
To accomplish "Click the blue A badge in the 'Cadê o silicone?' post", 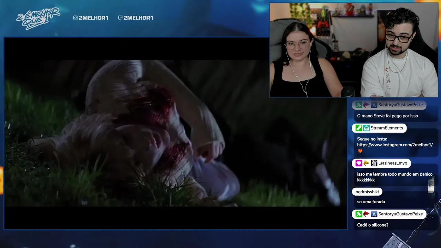I will point(374,214).
